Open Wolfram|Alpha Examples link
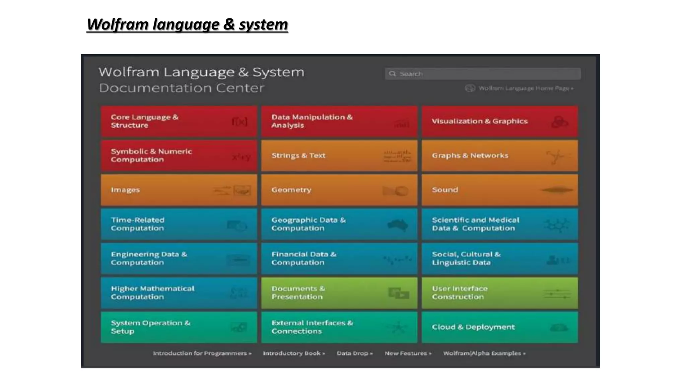The height and width of the screenshot is (386, 686). [484, 353]
